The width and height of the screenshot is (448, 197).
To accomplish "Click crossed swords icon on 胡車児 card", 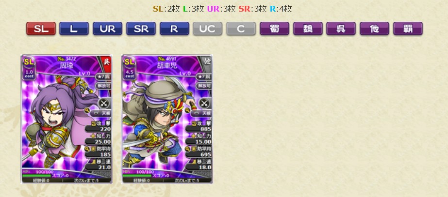I will (x=204, y=104).
